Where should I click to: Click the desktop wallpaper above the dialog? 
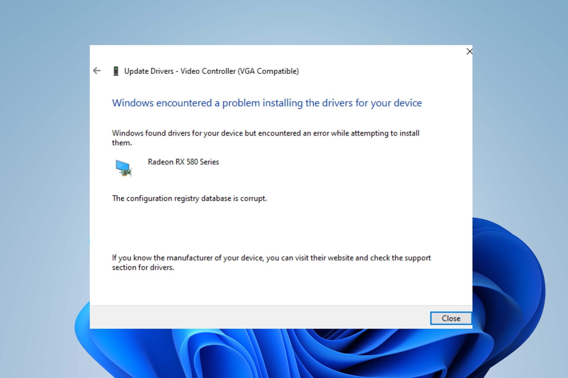pyautogui.click(x=281, y=22)
